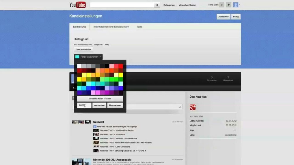Click the plus icon in header
This screenshot has width=294, height=165.
(228, 5)
